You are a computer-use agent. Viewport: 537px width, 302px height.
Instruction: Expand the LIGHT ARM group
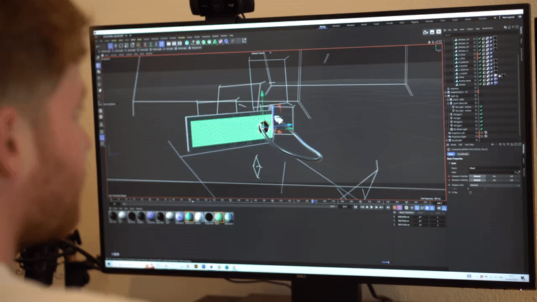pos(448,99)
